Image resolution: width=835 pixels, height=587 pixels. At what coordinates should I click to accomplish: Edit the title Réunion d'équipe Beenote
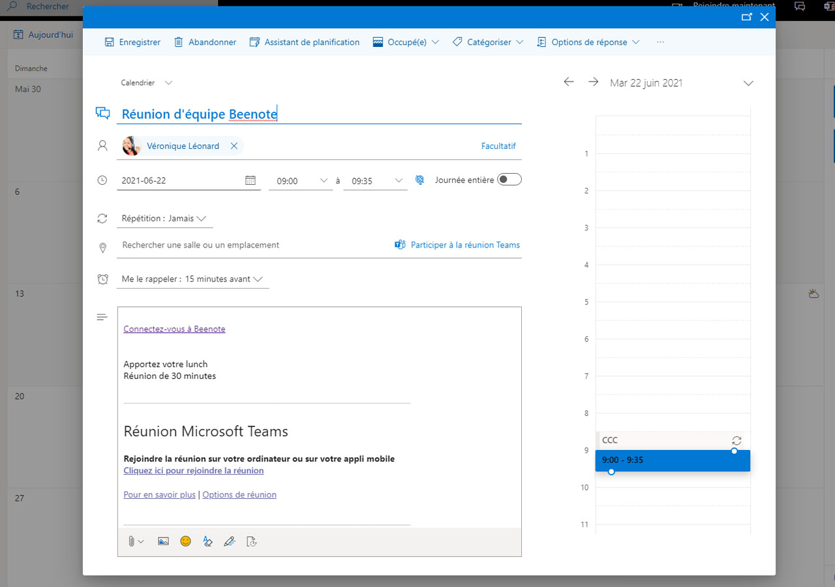(319, 114)
